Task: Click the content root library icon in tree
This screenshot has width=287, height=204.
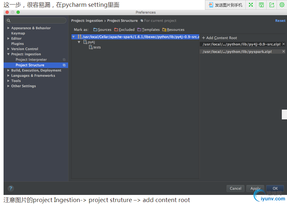Action: point(80,37)
